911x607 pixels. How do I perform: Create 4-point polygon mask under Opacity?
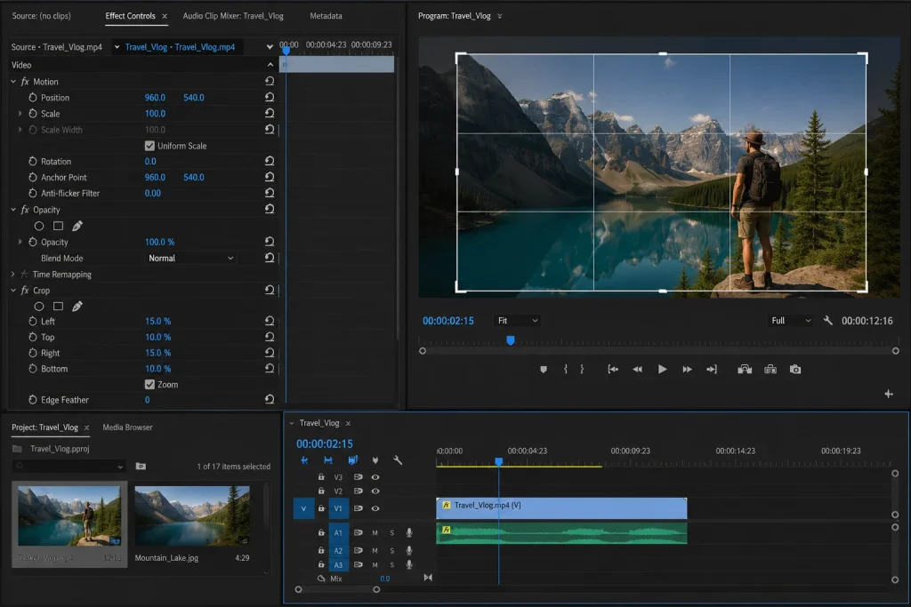58,226
